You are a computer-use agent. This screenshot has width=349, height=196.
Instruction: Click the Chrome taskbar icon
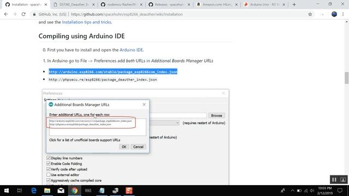pos(75,191)
